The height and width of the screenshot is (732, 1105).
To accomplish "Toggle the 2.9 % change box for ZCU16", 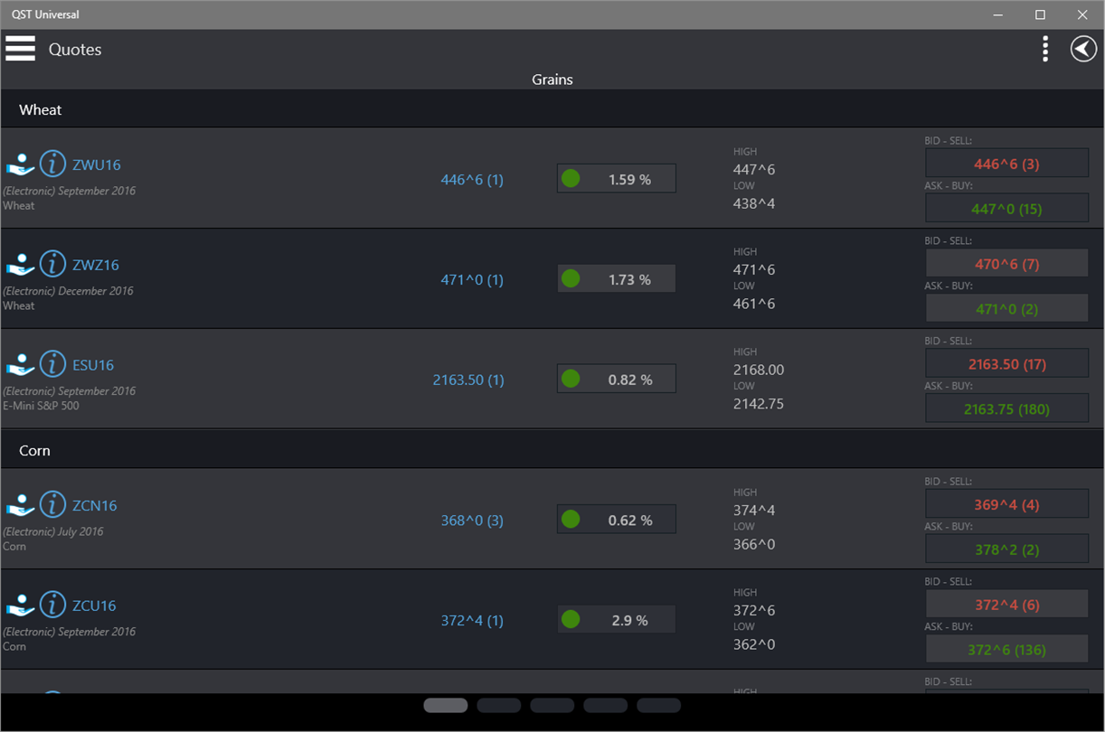I will tap(616, 620).
